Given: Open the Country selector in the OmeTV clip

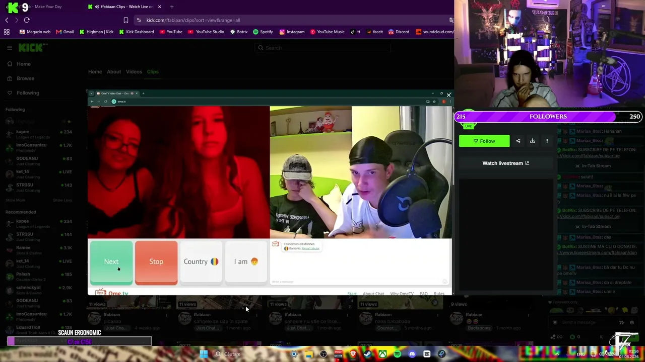Looking at the screenshot, I should point(201,262).
